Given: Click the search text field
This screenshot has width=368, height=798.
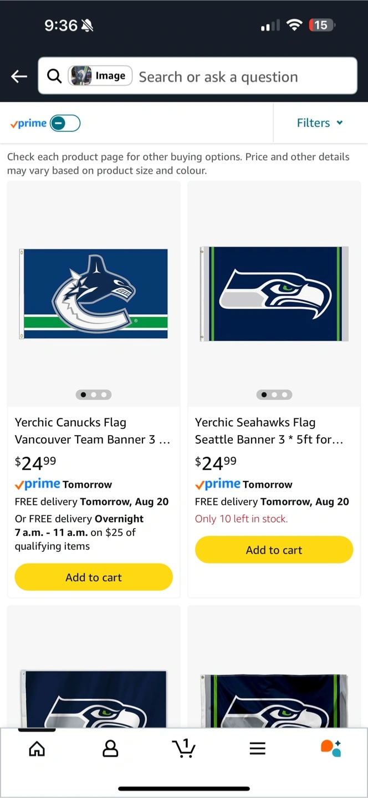Looking at the screenshot, I should click(244, 76).
